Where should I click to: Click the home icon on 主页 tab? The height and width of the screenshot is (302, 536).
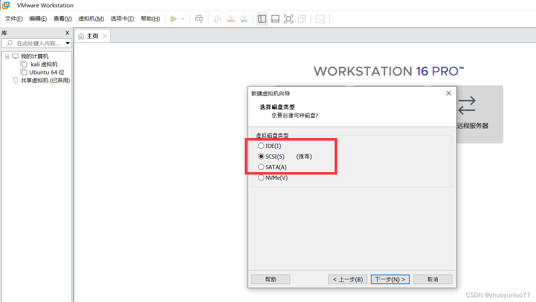81,36
